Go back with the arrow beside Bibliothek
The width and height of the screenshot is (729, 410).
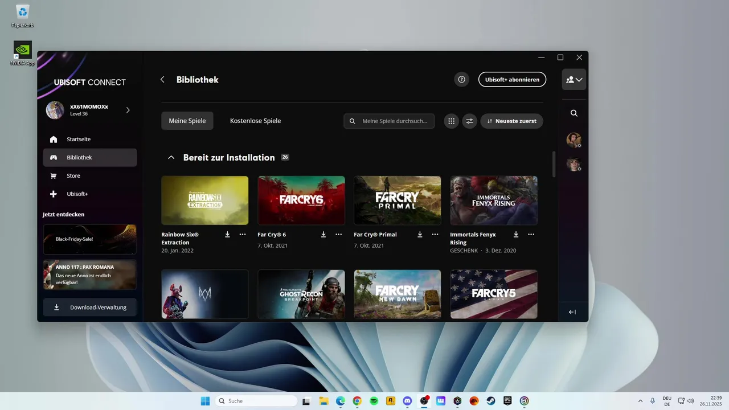click(162, 80)
